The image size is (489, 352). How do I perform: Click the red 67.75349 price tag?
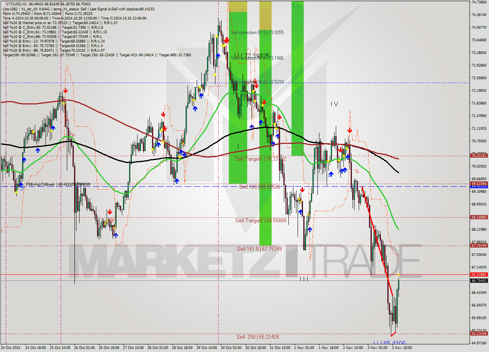coord(479,245)
